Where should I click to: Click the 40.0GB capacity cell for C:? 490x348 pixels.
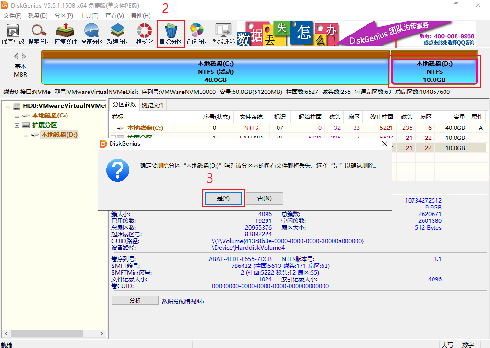pyautogui.click(x=455, y=128)
